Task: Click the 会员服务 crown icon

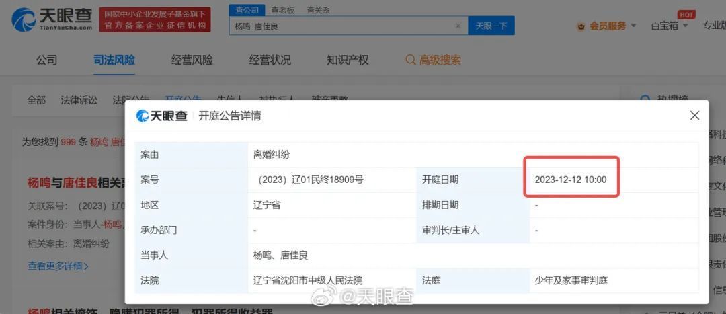Action: (581, 26)
